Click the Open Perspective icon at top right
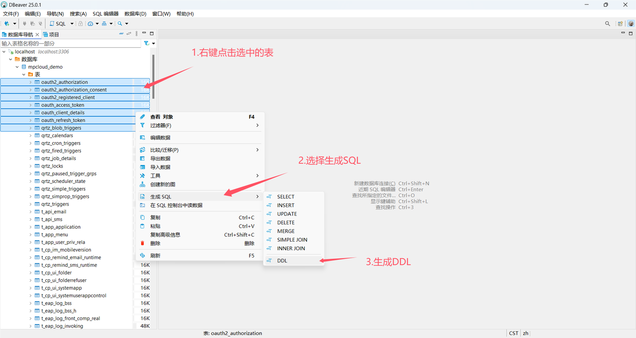The width and height of the screenshot is (636, 338). (620, 23)
